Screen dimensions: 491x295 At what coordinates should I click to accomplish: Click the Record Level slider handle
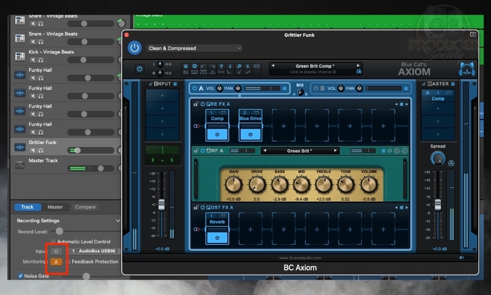tap(59, 232)
